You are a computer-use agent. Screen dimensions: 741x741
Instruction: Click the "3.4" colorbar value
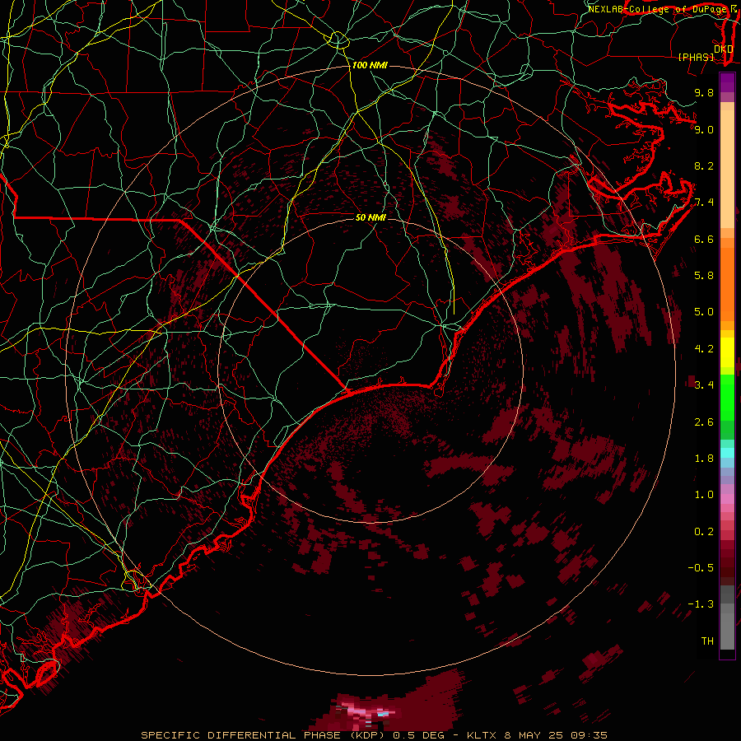click(704, 385)
